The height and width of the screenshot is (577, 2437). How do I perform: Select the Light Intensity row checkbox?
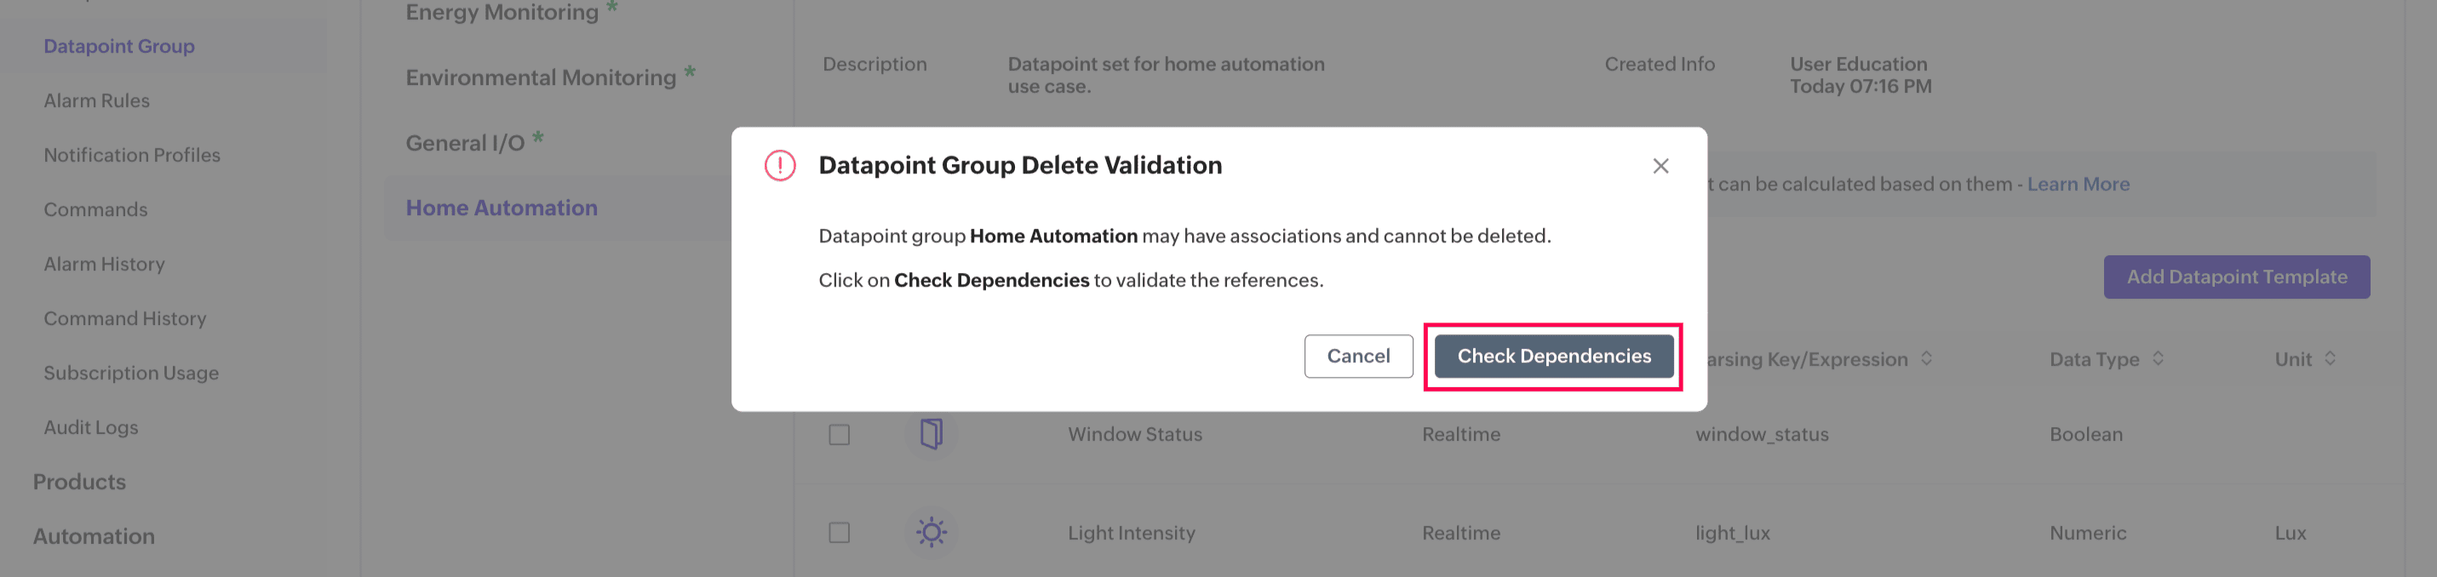pos(839,533)
